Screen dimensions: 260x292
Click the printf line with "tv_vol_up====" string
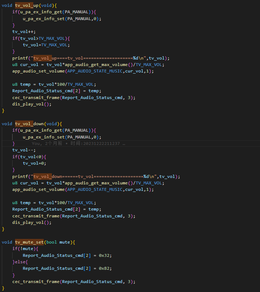pos(91,58)
